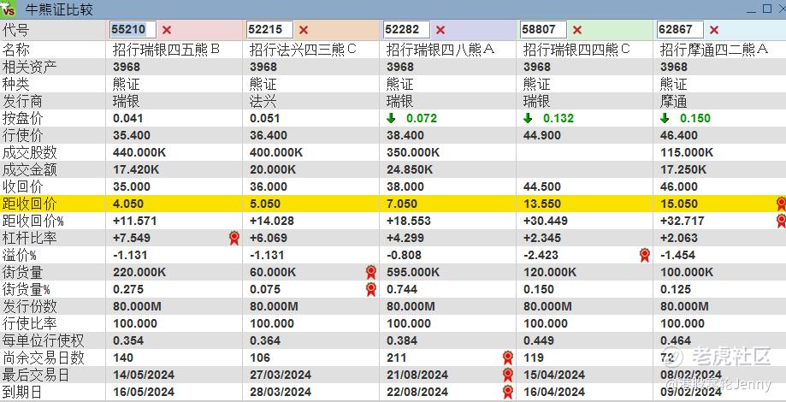Viewport: 786px width, 402px height.
Task: Remove warrant 62867 with red X
Action: [x=714, y=30]
